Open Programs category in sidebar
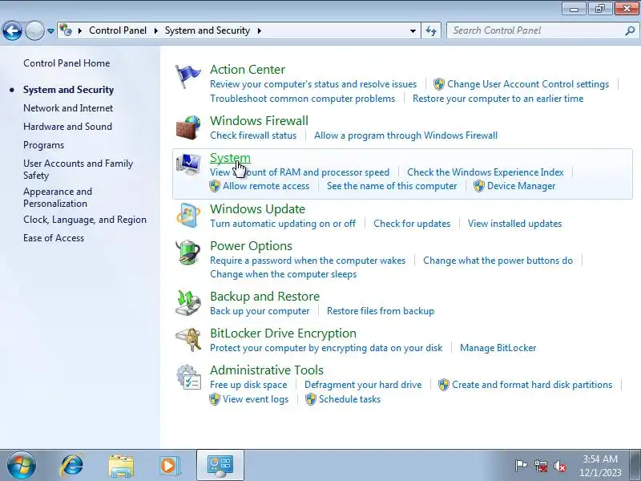The width and height of the screenshot is (641, 481). [44, 145]
